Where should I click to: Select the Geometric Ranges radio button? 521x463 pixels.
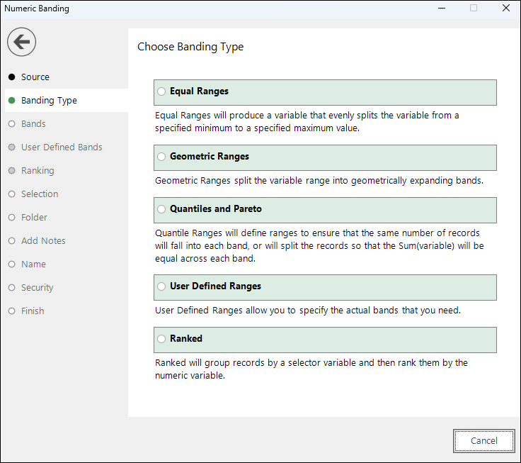[161, 157]
